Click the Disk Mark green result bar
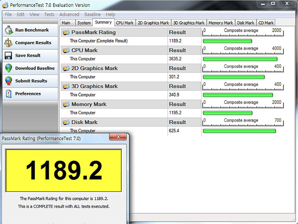298x224 pixels. pos(239,131)
